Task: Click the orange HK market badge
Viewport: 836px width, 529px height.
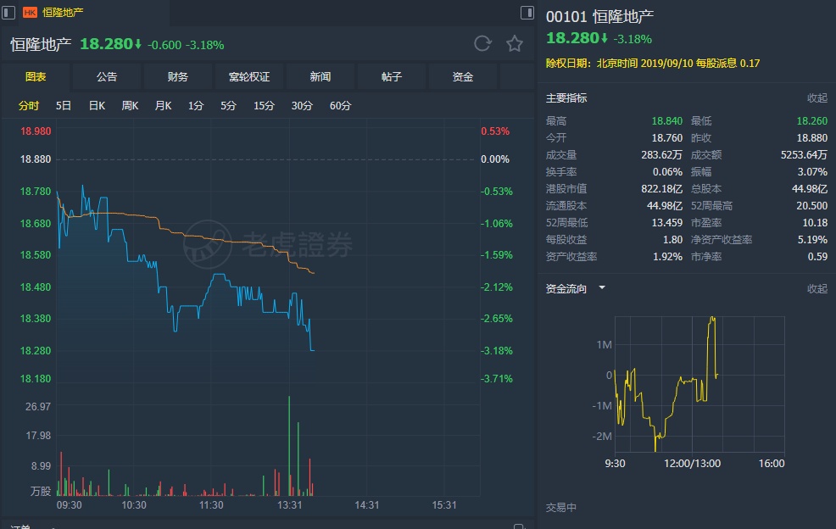Action: tap(30, 13)
